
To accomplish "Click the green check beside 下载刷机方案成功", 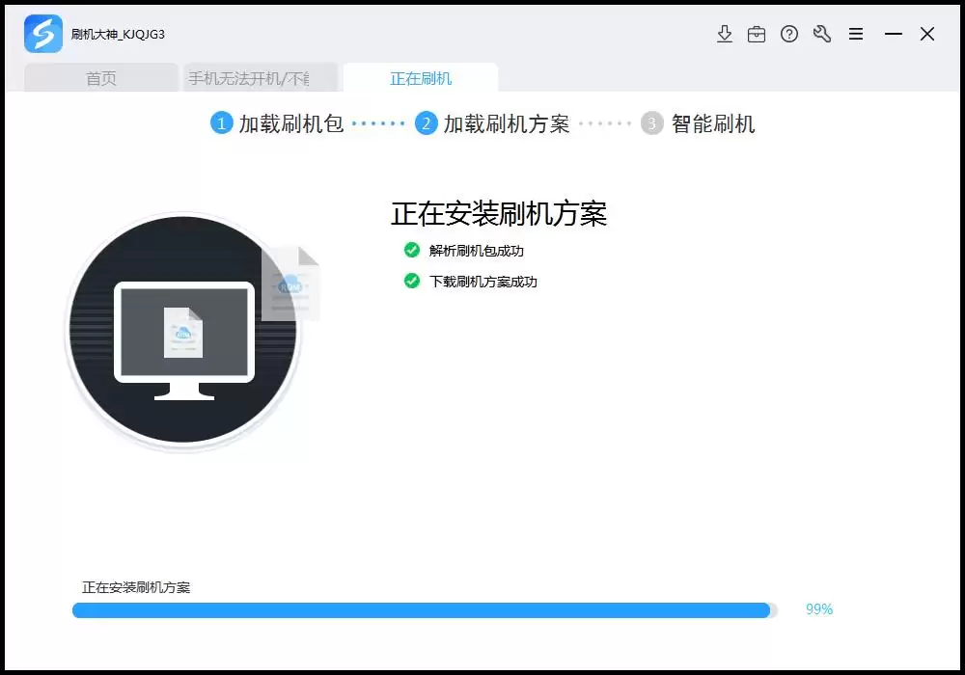I will point(412,282).
